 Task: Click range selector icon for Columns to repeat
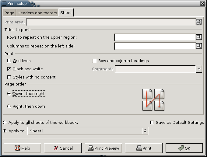(x=199, y=46)
